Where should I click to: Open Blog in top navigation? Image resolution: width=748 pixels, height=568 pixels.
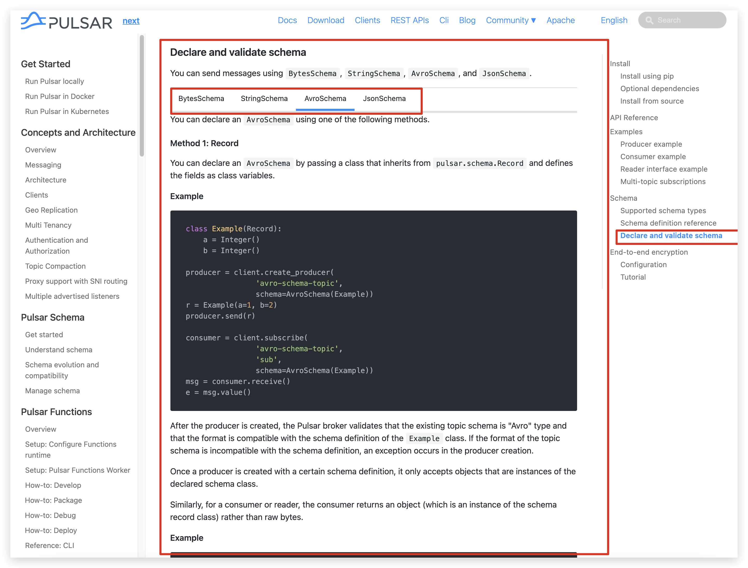[x=467, y=20]
